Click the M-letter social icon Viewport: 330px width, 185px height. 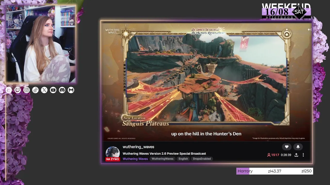(71, 90)
